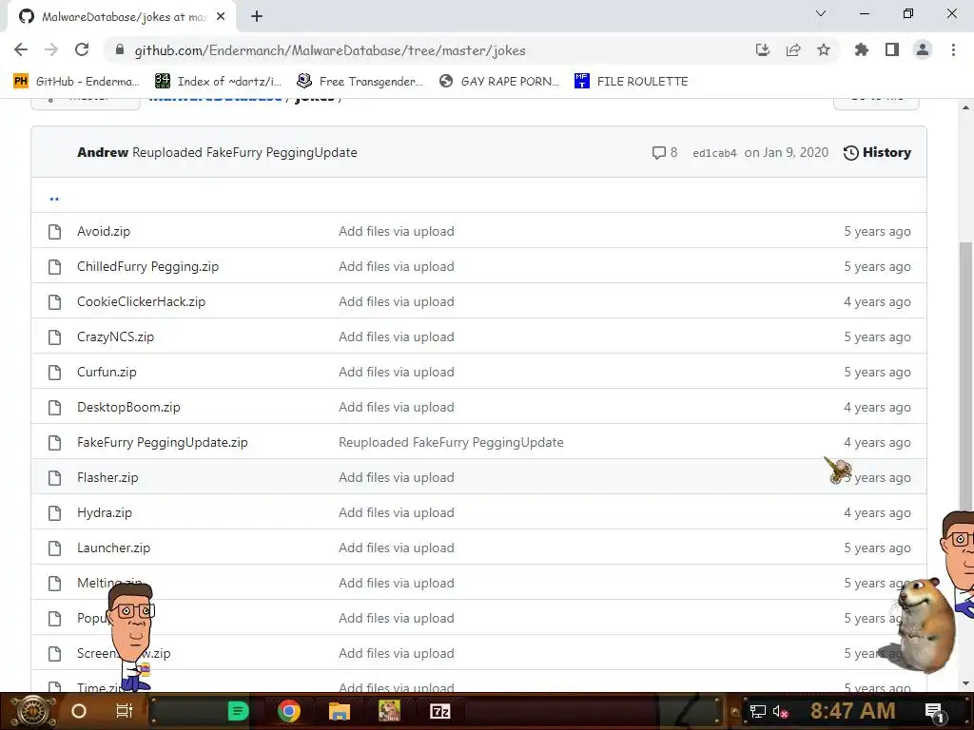Reload the GitHub page
The width and height of the screenshot is (974, 730).
82,50
